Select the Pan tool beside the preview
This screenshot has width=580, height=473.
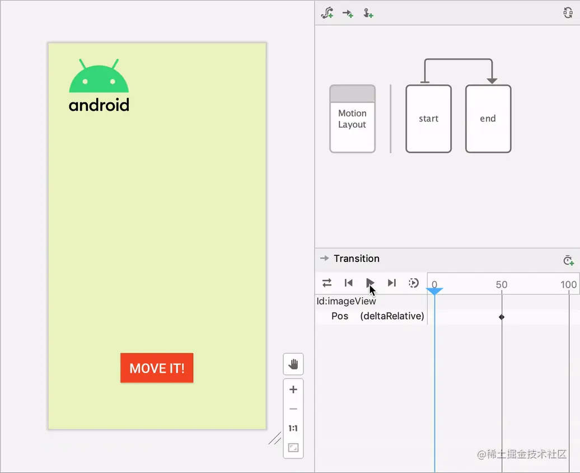[x=293, y=364]
